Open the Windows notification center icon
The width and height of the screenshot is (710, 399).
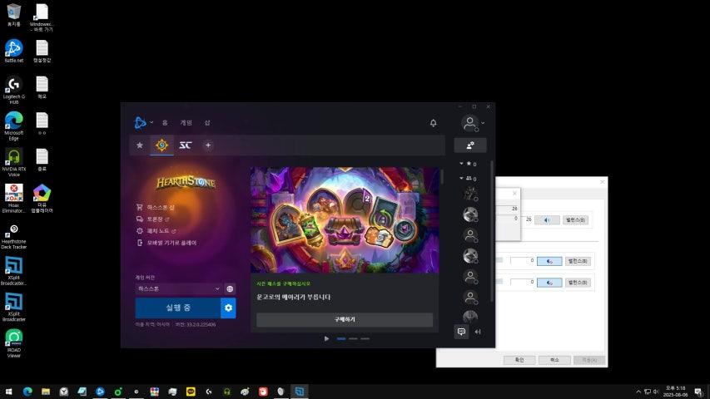tap(699, 392)
